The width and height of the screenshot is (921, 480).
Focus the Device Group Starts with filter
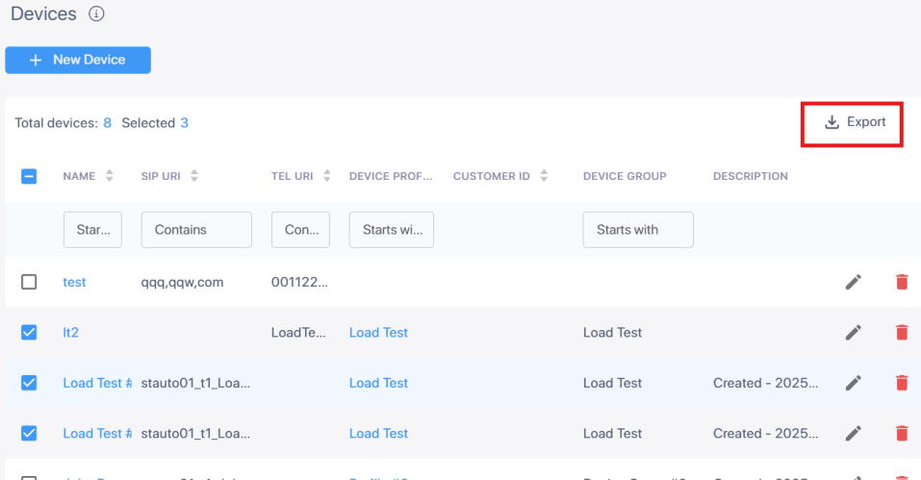(x=637, y=230)
